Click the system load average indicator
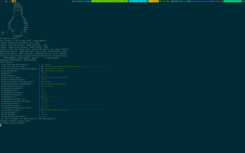Screen dimensions: 245x153 (x=214, y=1)
